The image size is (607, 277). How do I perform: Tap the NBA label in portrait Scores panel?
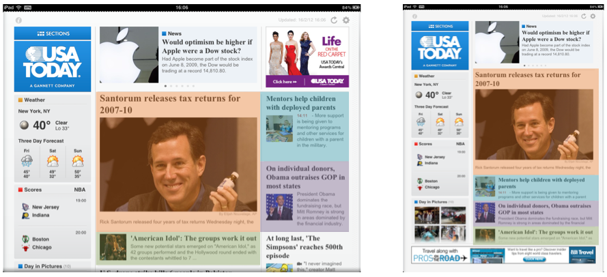(x=460, y=144)
